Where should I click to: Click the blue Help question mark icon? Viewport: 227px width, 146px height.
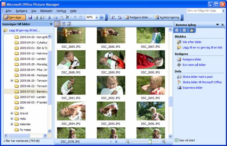[x=101, y=17]
